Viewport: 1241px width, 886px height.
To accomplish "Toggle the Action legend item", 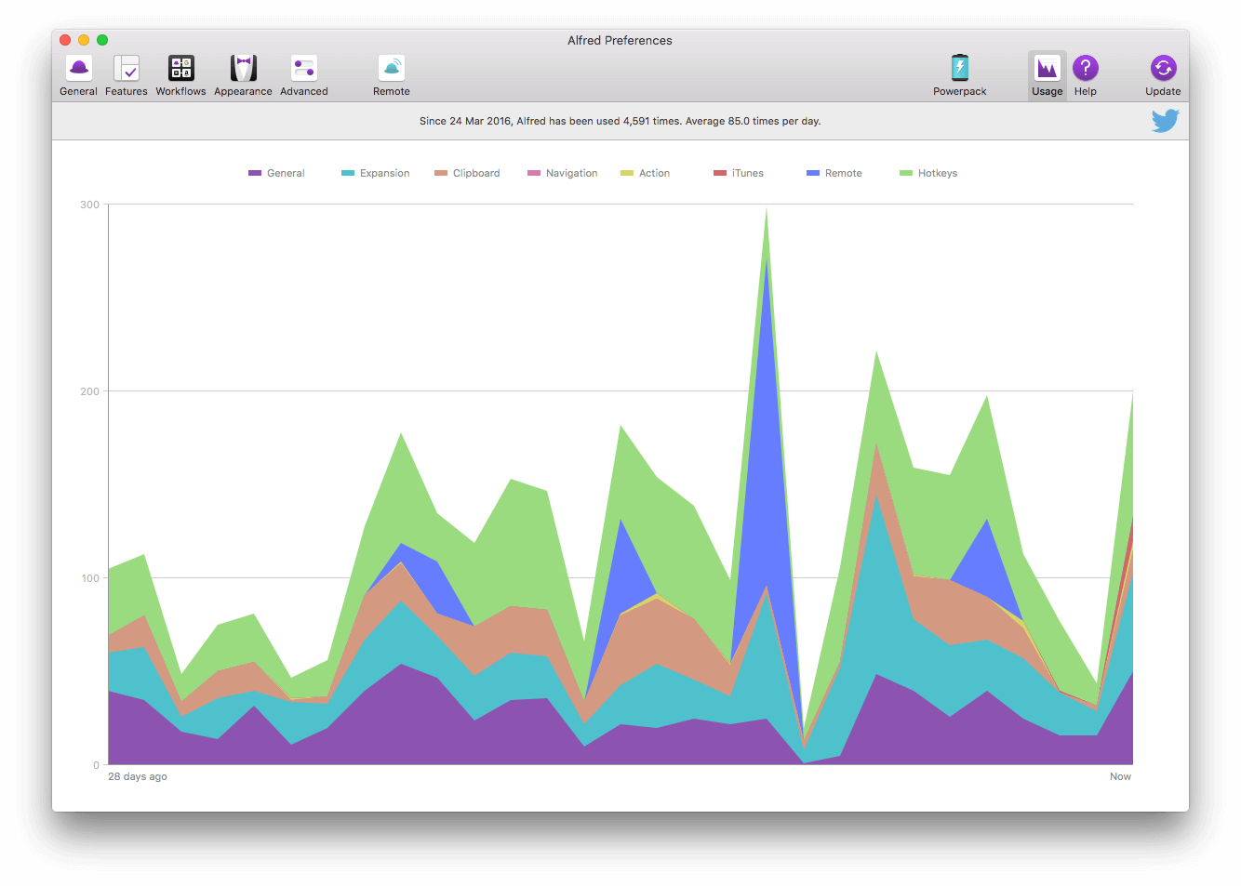I will (645, 173).
